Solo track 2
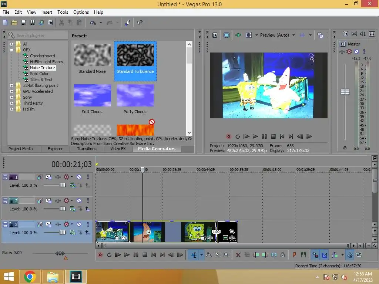The image size is (379, 284). click(x=88, y=201)
